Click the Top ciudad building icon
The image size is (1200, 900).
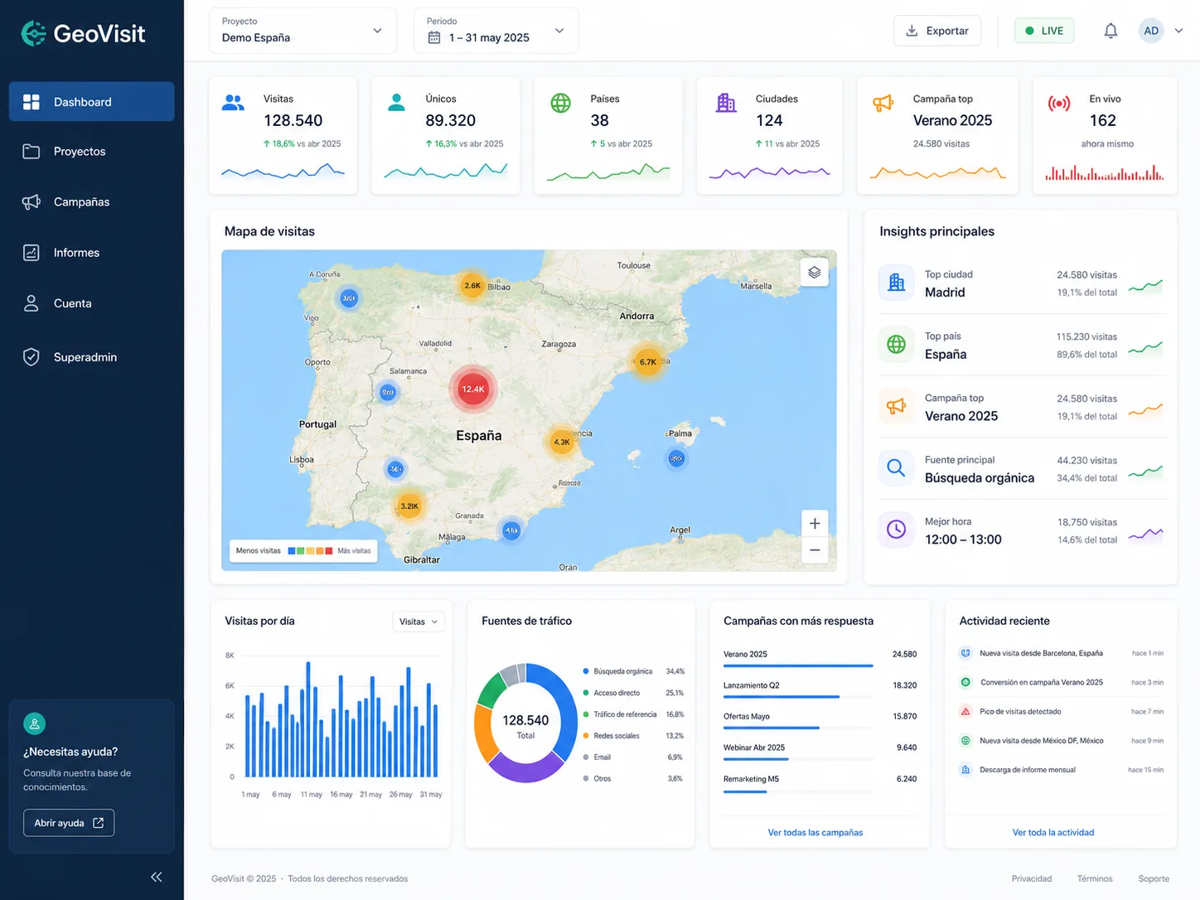pos(896,283)
